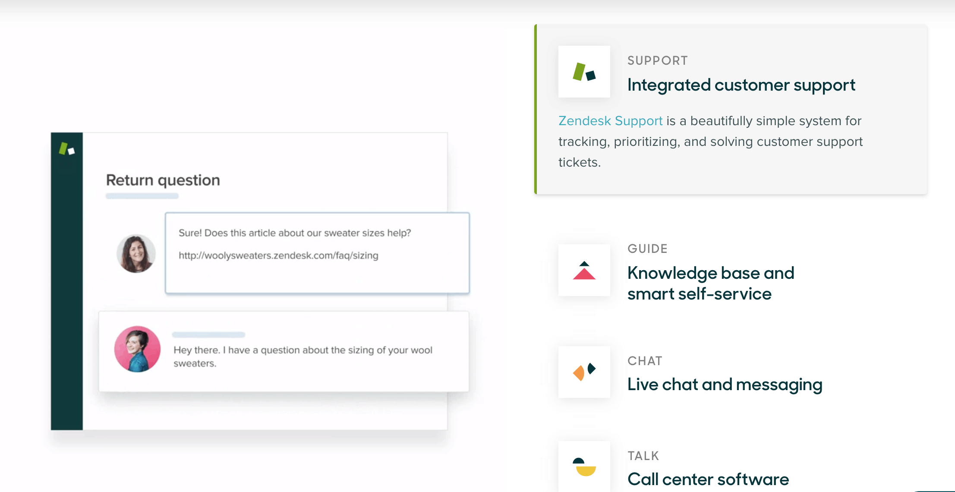Viewport: 955px width, 492px height.
Task: Open the Call center software section
Action: (708, 479)
